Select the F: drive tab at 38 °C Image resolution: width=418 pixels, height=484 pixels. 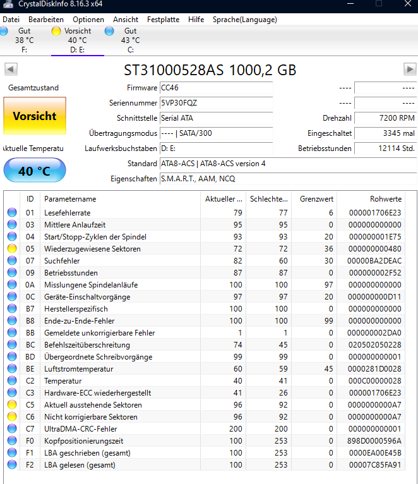tap(25, 40)
